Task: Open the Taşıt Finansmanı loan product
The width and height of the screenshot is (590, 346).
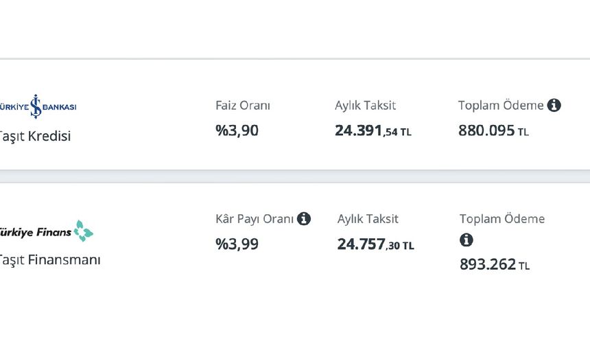Action: [x=49, y=260]
